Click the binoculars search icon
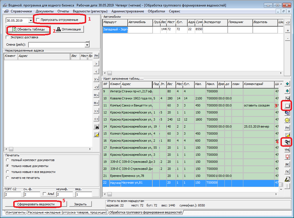The height and width of the screenshot is (218, 294). [x=96, y=127]
